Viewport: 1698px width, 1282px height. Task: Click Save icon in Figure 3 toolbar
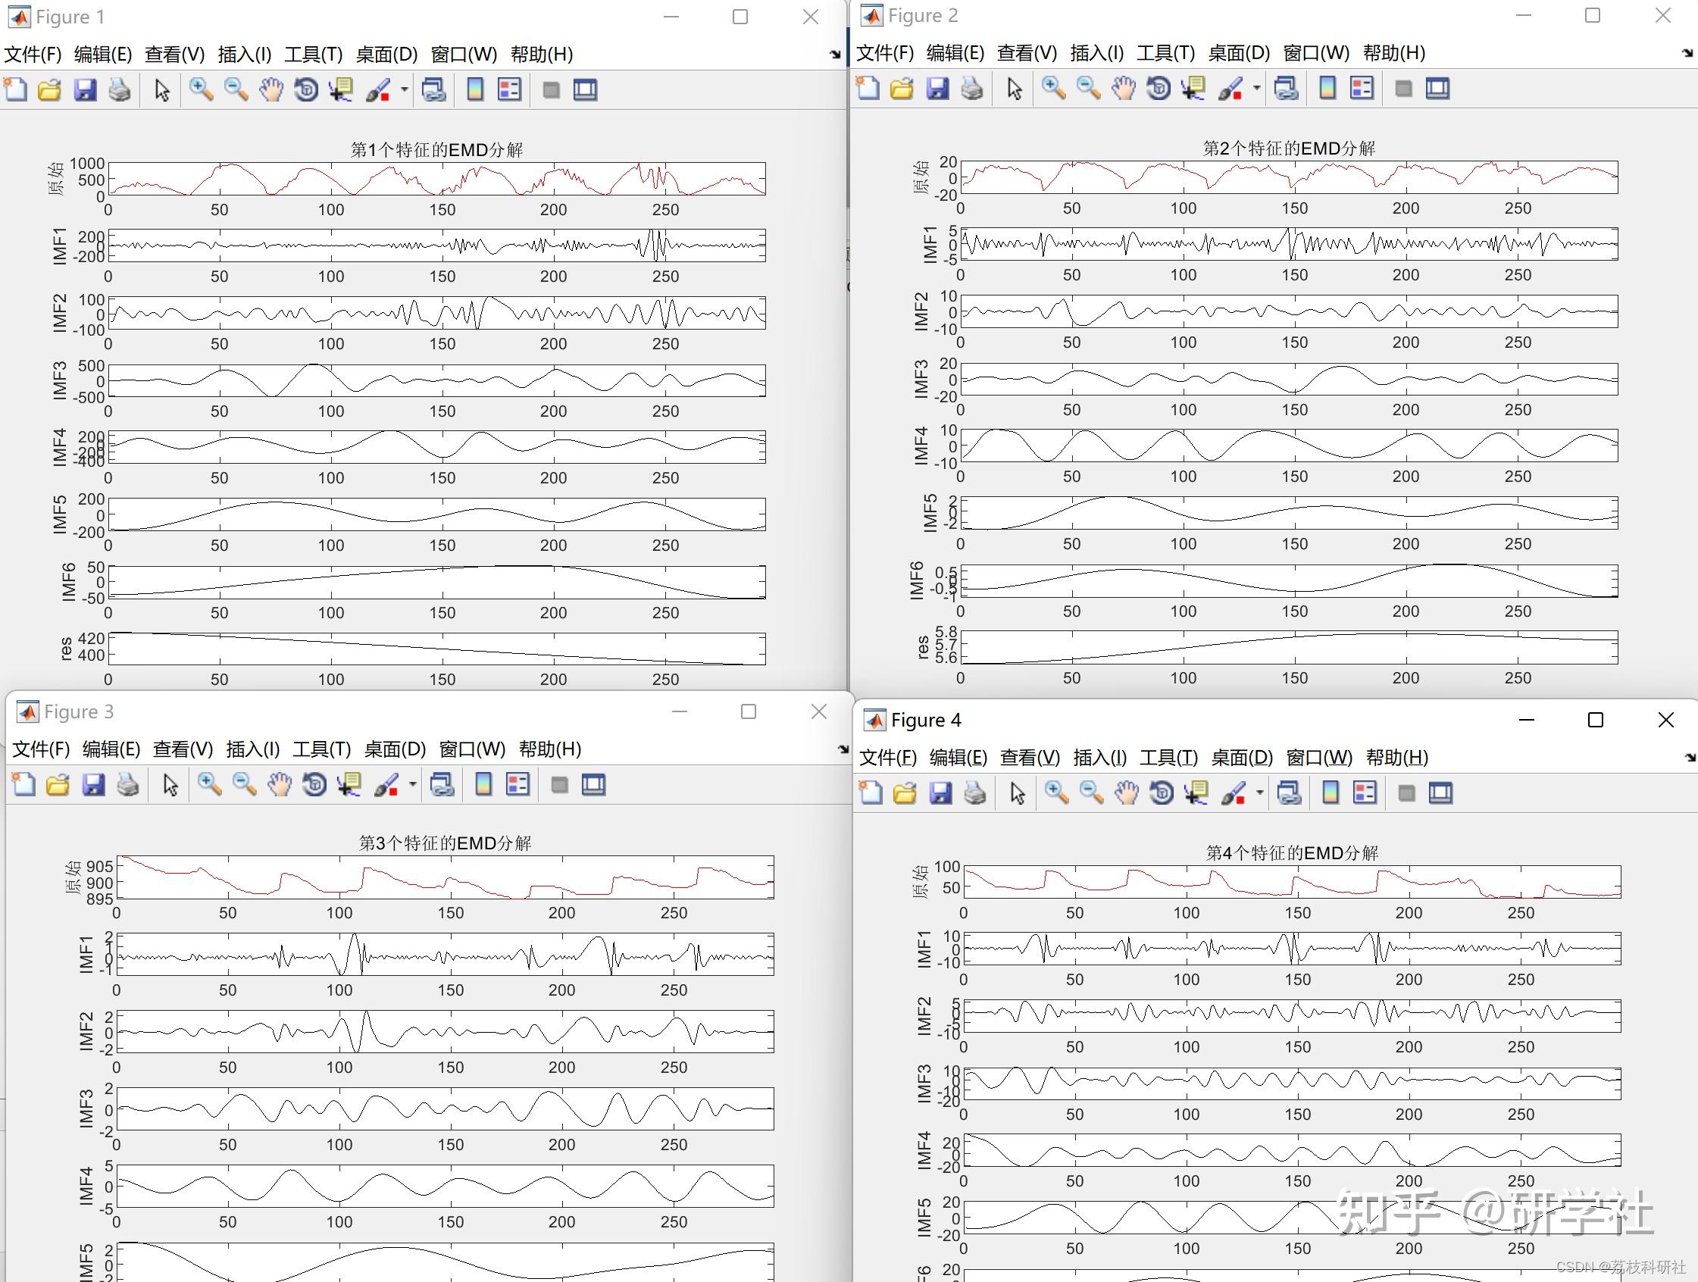click(x=94, y=784)
